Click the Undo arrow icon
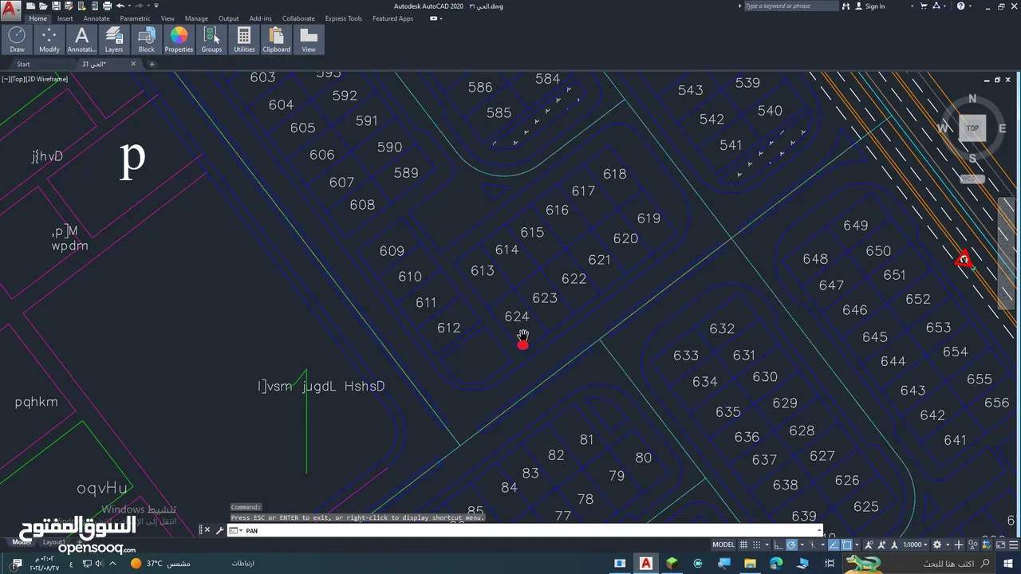The image size is (1021, 574). (120, 6)
